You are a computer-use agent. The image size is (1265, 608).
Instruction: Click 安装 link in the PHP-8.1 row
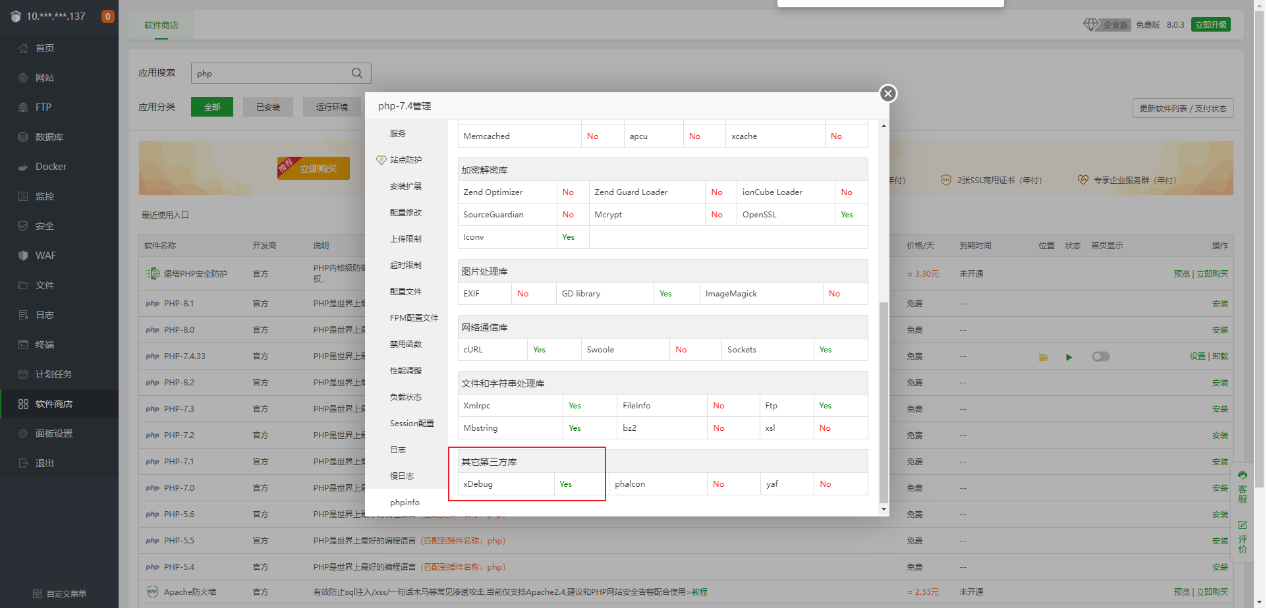tap(1220, 304)
